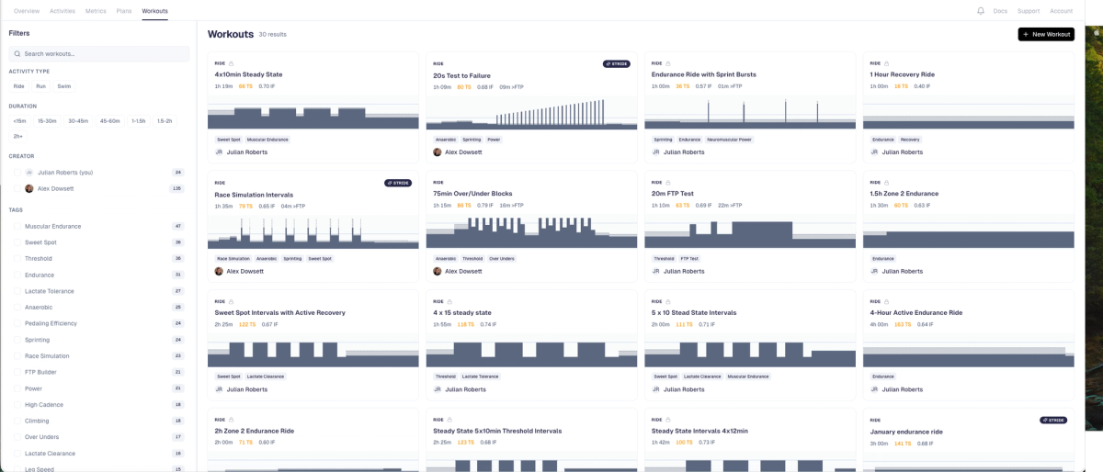Check the Muscular Endurance tag filter
Image resolution: width=1103 pixels, height=472 pixels.
(x=17, y=226)
